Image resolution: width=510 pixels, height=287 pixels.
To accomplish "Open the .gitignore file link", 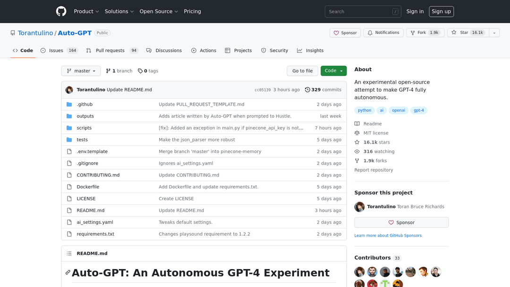I will (87, 163).
